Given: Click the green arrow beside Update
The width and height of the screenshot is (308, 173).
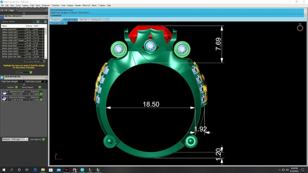Looking at the screenshot, I should pyautogui.click(x=16, y=87).
